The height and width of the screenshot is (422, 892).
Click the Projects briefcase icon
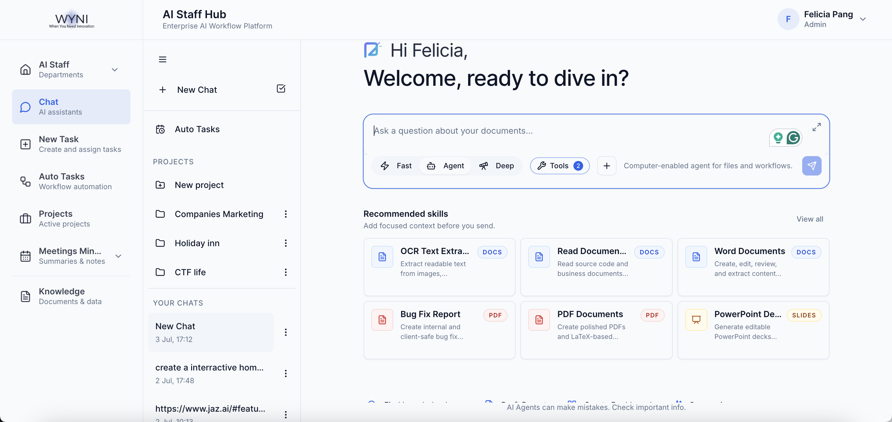25,219
